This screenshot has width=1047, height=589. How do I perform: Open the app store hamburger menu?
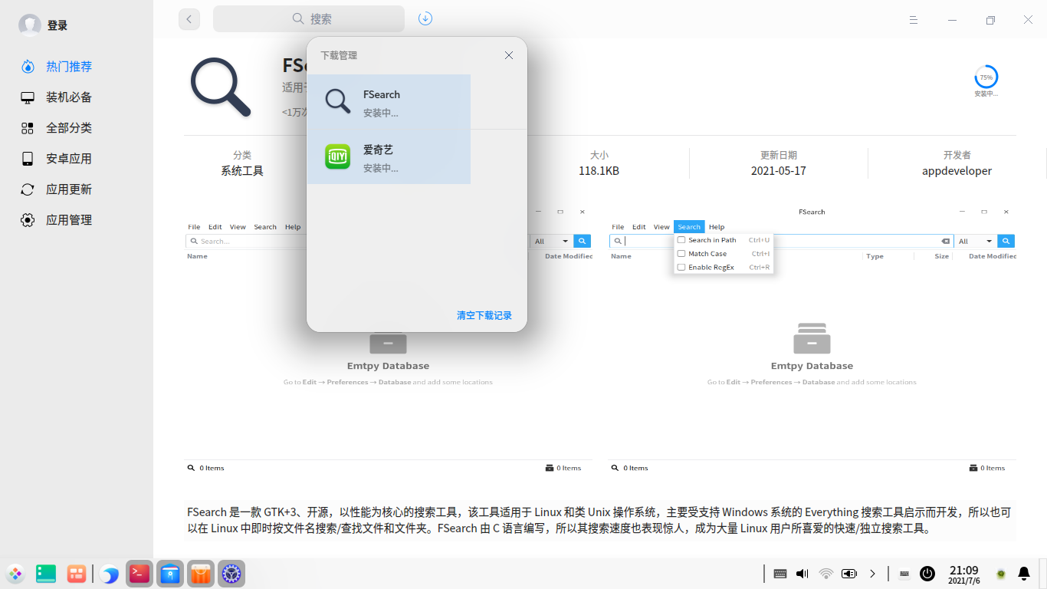pos(914,19)
